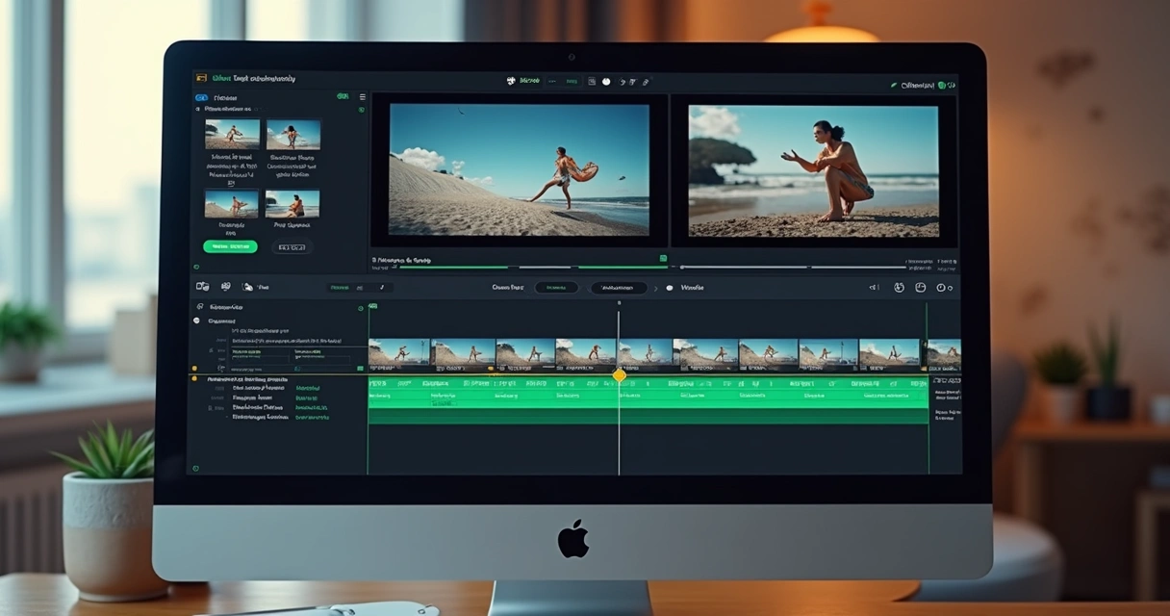Click the green leaf icon at top right
1170x616 pixels.
point(894,86)
